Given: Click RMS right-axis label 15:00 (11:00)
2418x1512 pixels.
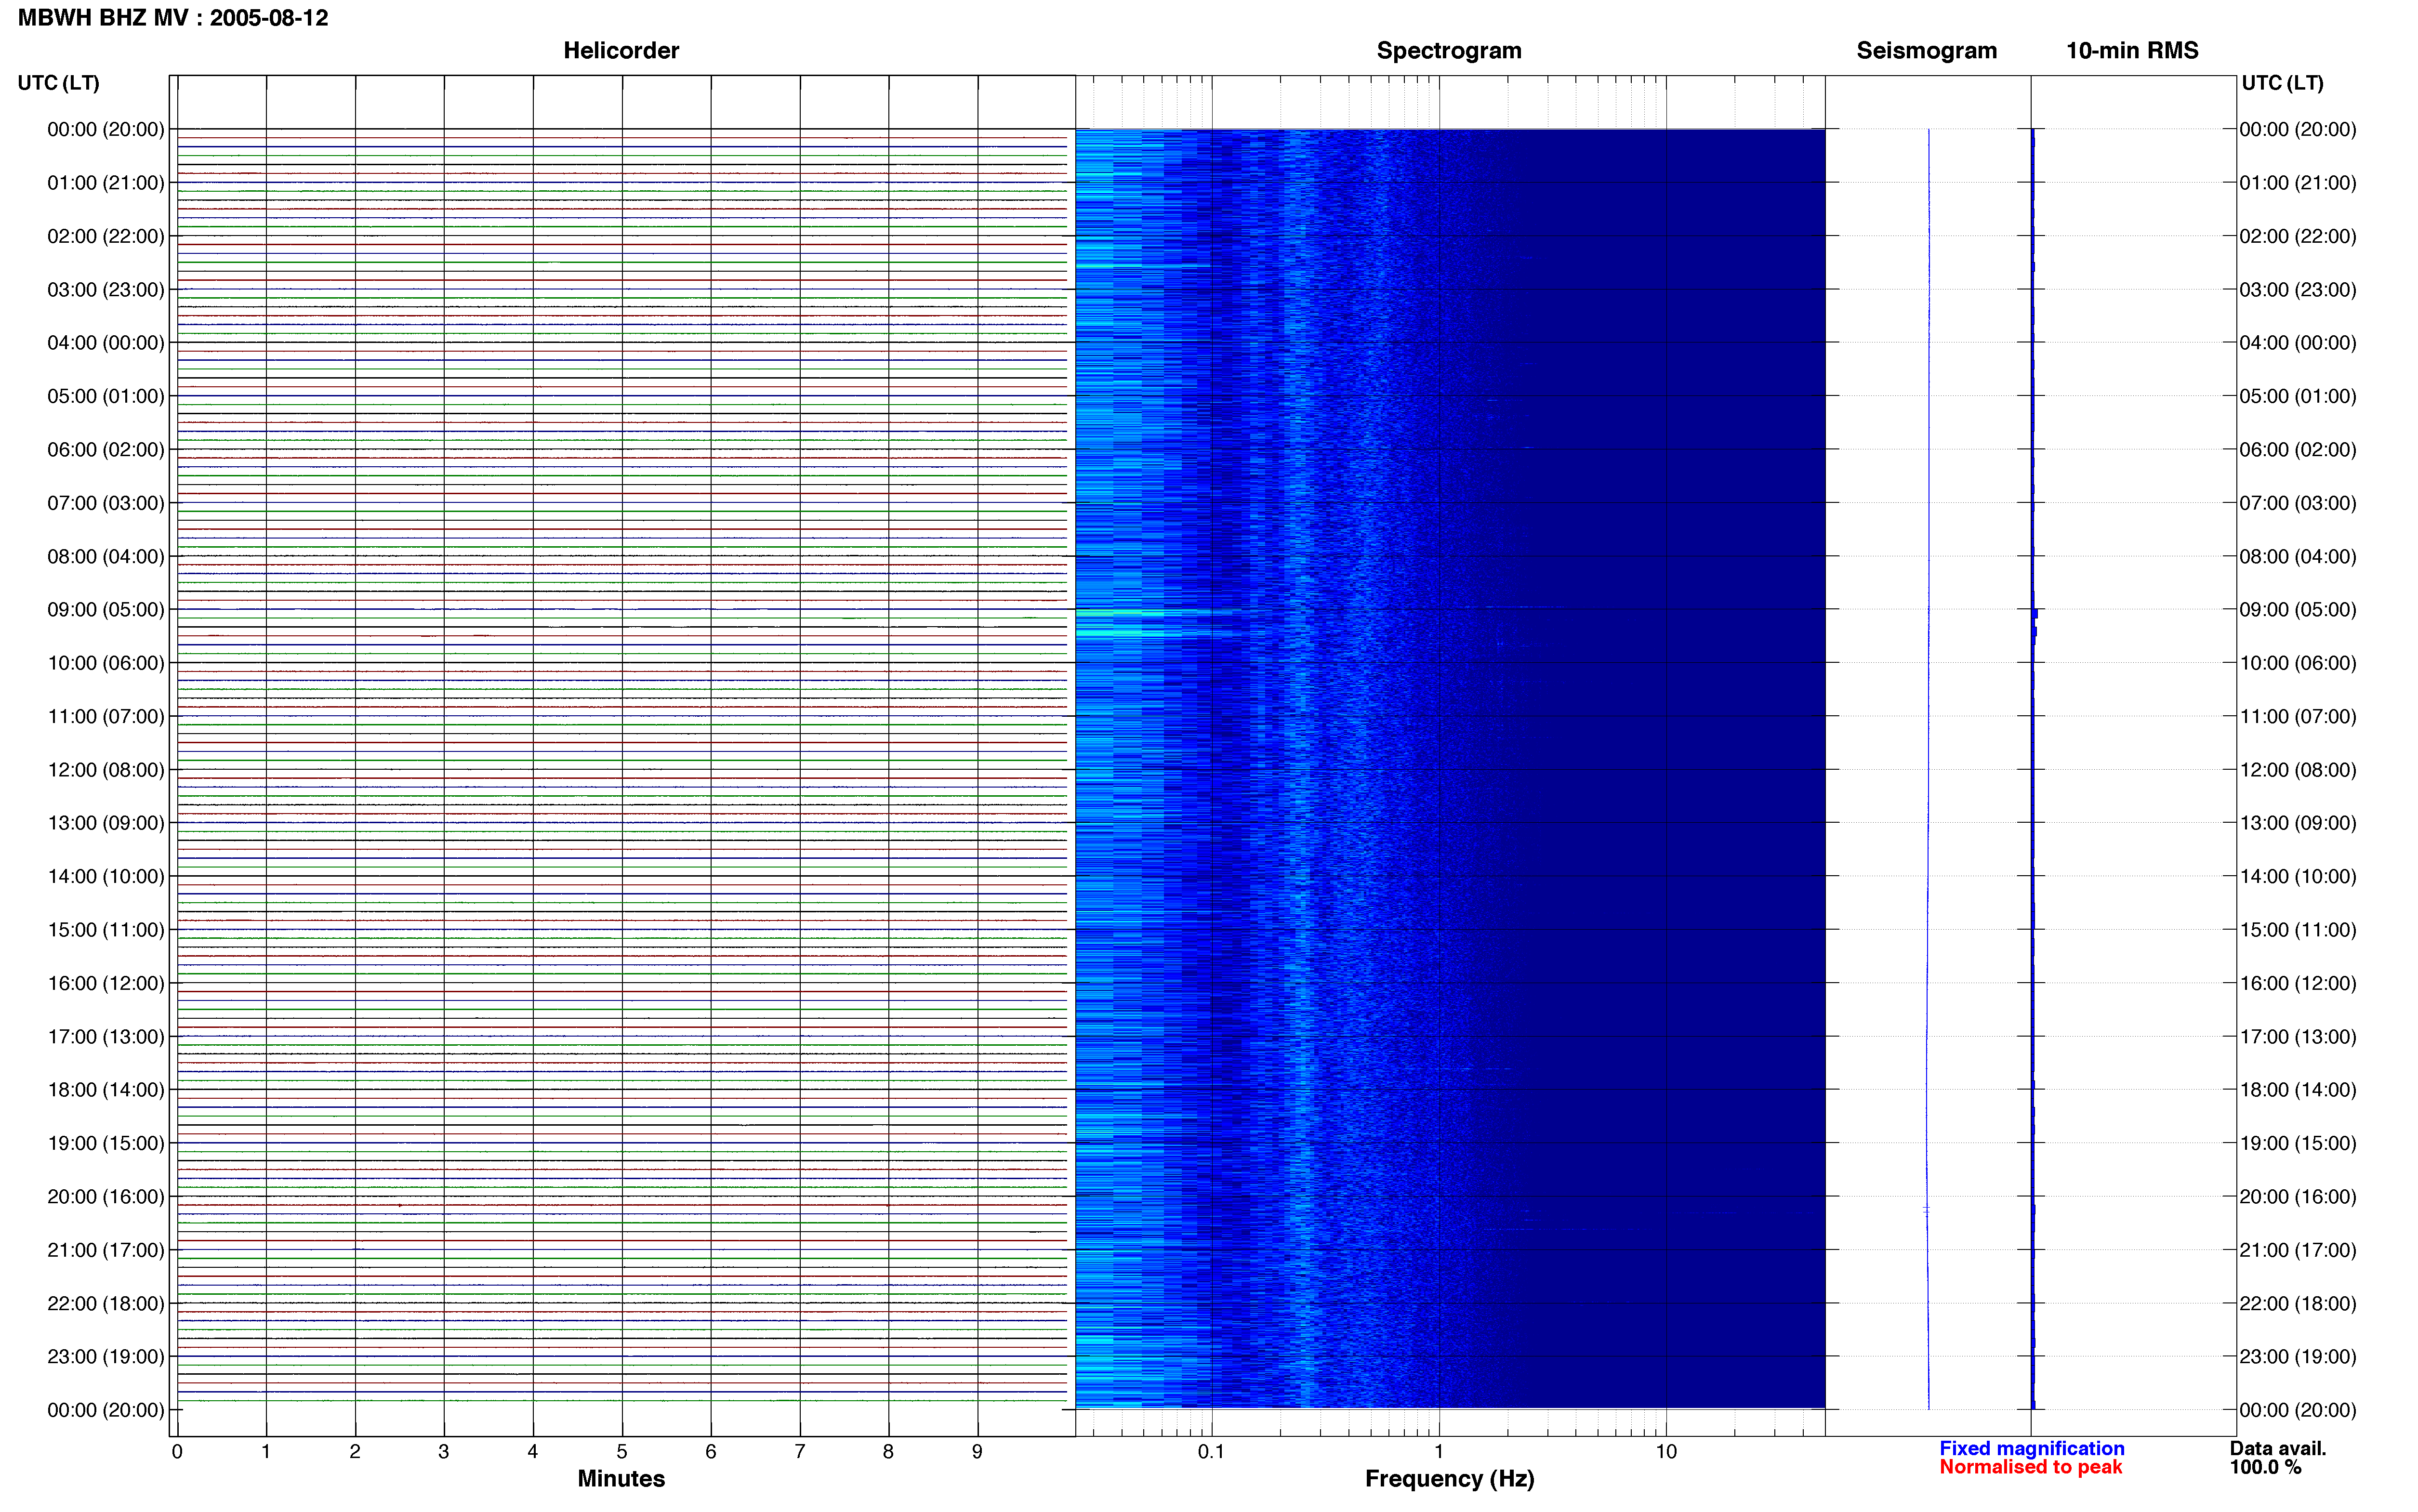Looking at the screenshot, I should 2298,930.
